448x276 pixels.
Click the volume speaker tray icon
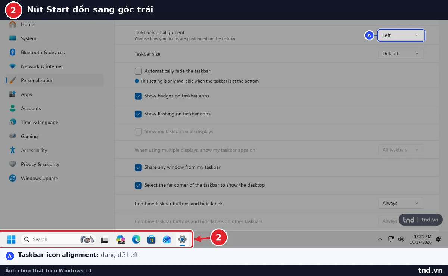click(x=401, y=239)
